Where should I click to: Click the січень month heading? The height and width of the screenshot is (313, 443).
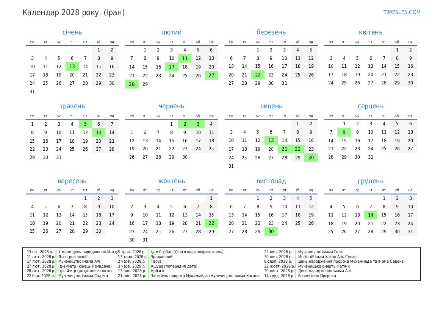point(72,32)
